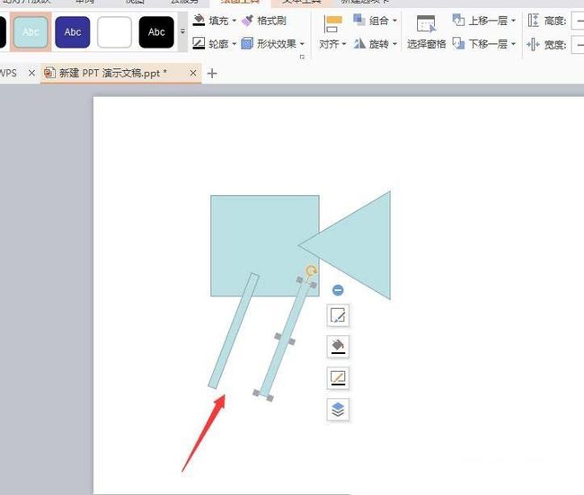The width and height of the screenshot is (584, 495).
Task: Switch to the 新建 PPT 演示文稿.ppt tab
Action: 113,73
